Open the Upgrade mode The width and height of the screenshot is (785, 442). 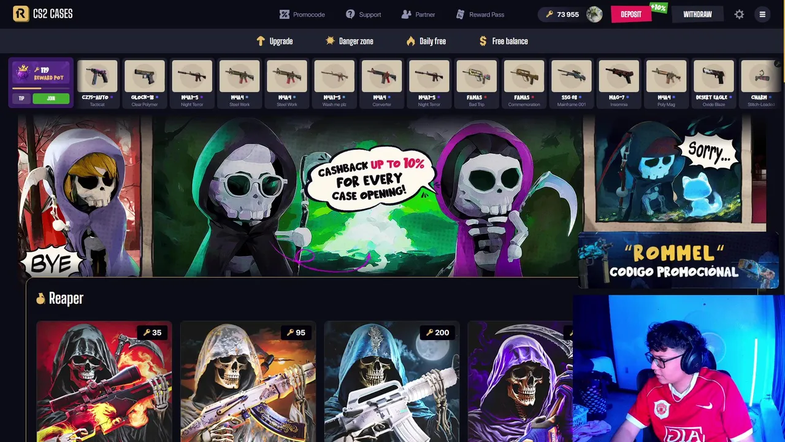275,41
